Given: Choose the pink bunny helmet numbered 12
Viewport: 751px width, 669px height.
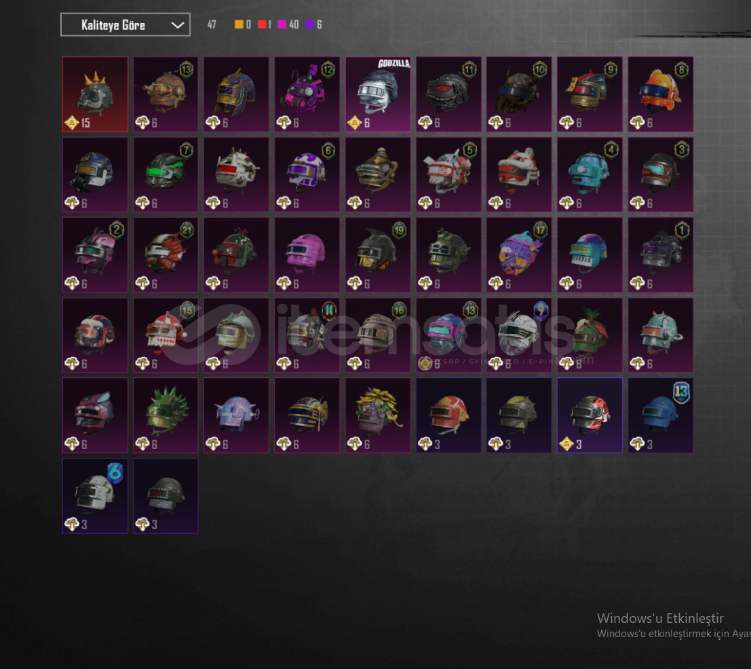Looking at the screenshot, I should 307,94.
